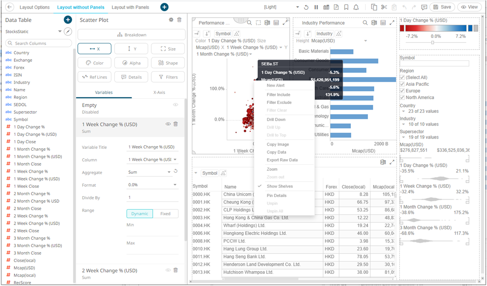The height and width of the screenshot is (286, 487).
Task: Switch to the Layout with Panels tab
Action: (131, 7)
